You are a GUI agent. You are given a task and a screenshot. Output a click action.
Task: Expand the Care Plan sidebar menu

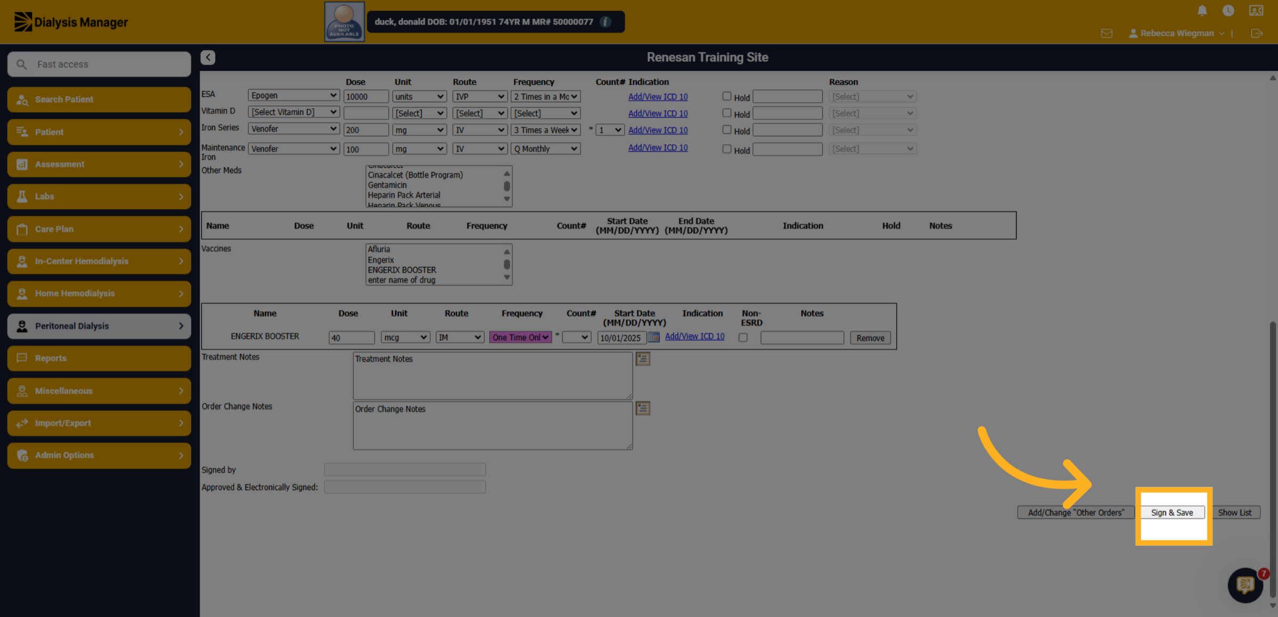click(99, 229)
